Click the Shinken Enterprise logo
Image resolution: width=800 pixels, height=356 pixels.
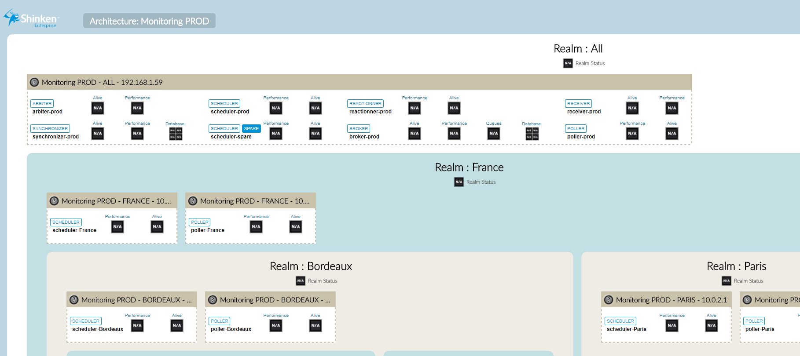pos(31,19)
